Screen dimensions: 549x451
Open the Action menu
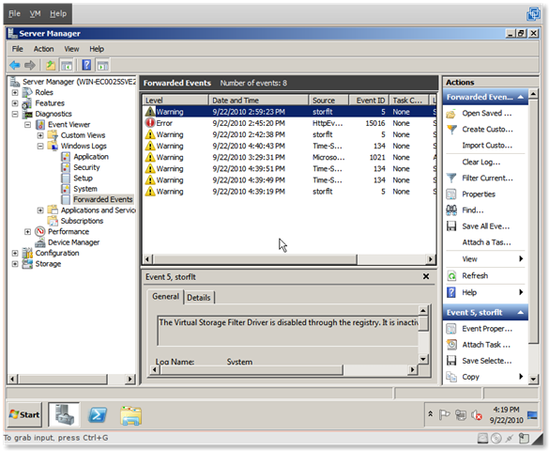click(43, 49)
